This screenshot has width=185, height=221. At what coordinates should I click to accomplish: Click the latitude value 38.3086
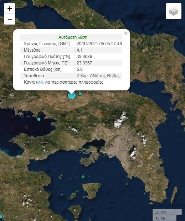click(84, 57)
